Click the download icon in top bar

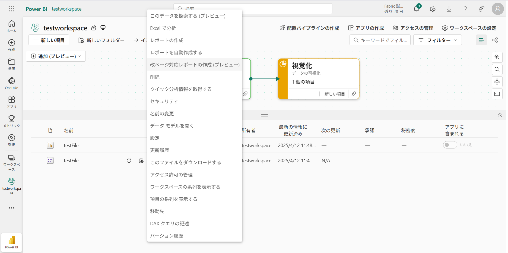click(449, 9)
